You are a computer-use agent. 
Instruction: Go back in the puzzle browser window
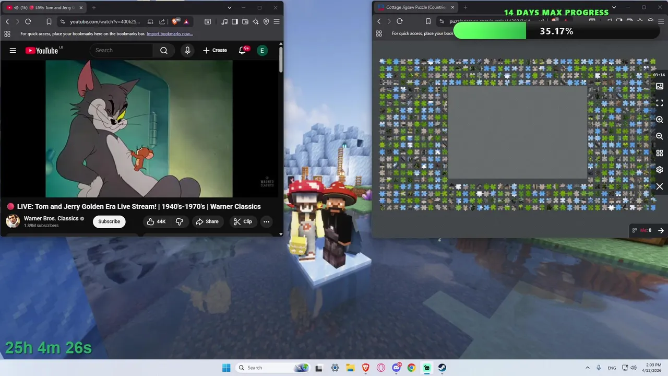379,21
